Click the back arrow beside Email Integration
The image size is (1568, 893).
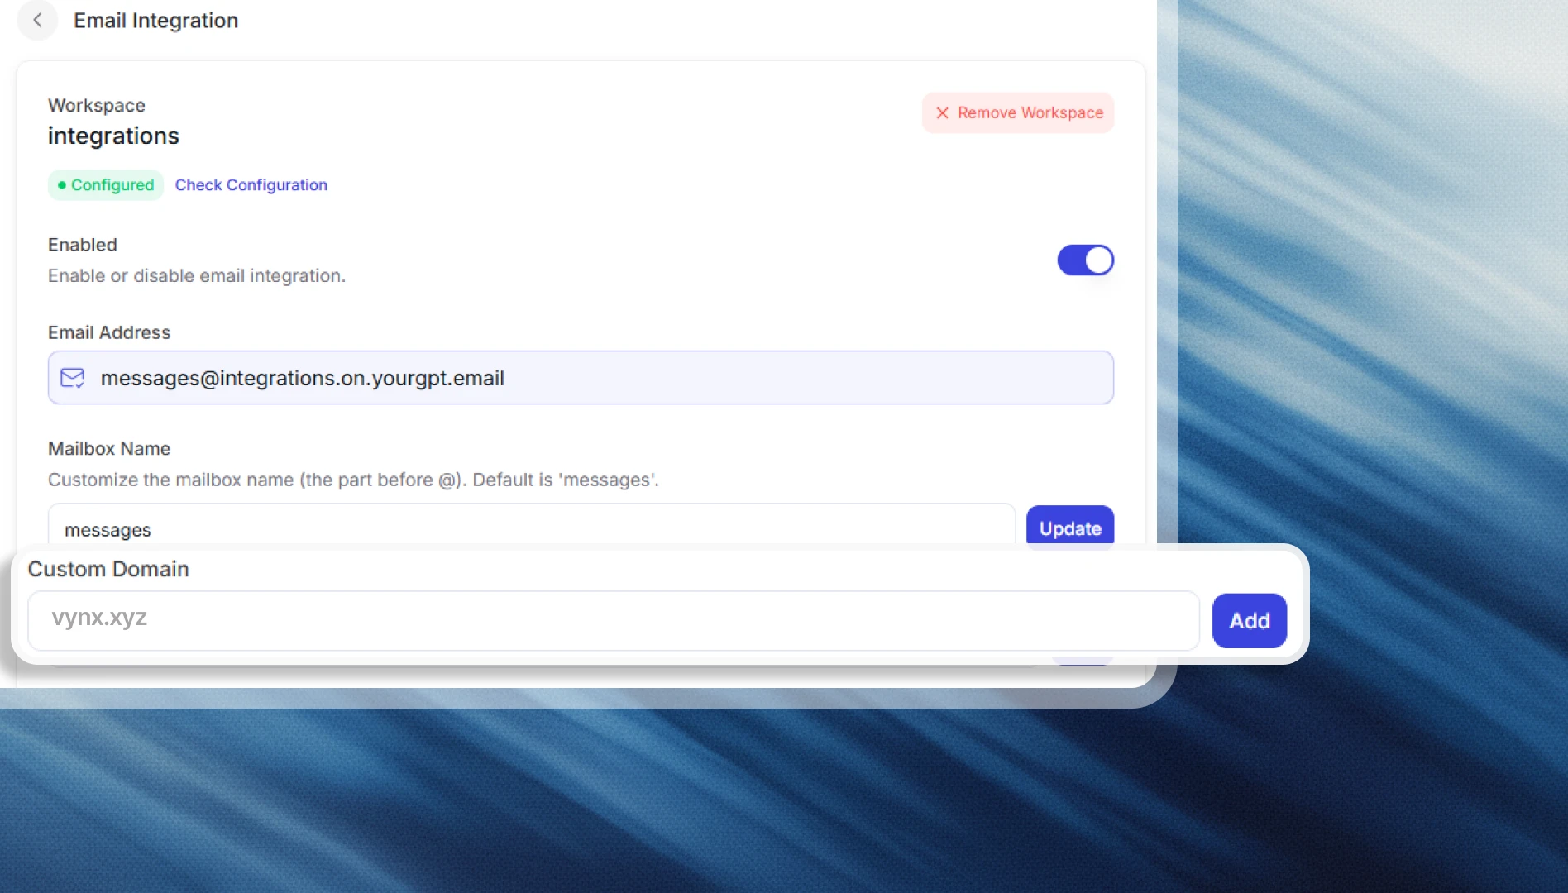[x=37, y=21]
